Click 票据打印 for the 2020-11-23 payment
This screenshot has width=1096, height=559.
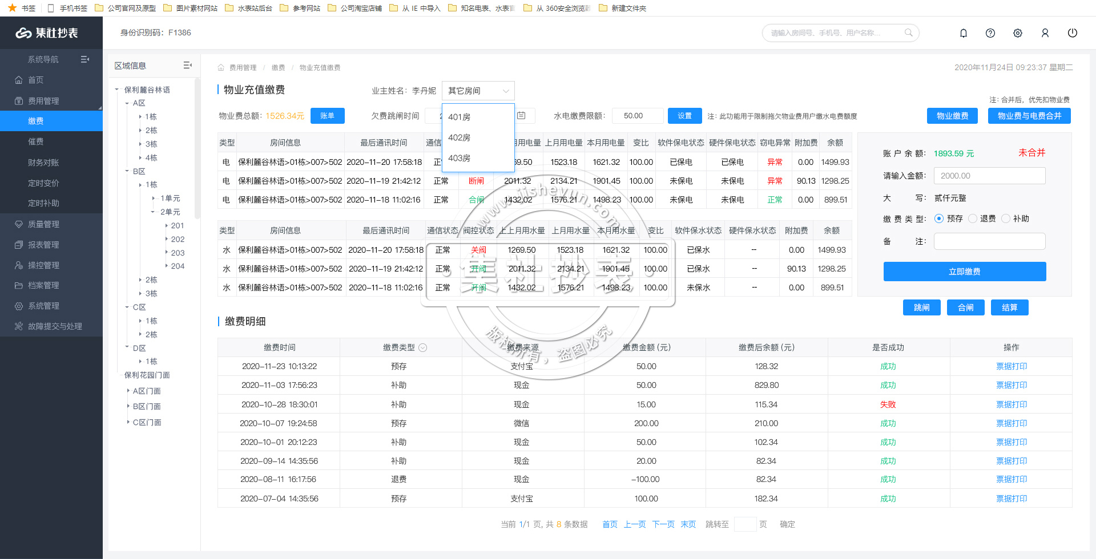click(1011, 366)
